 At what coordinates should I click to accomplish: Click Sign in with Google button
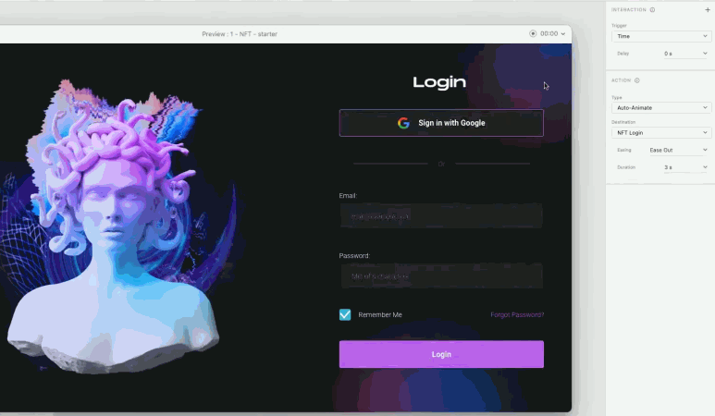441,123
